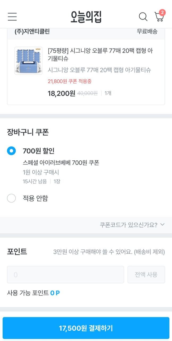The width and height of the screenshot is (172, 341).
Task: Click the chevron next to 쿠폰코드가 있으신가요
Action: (162, 225)
